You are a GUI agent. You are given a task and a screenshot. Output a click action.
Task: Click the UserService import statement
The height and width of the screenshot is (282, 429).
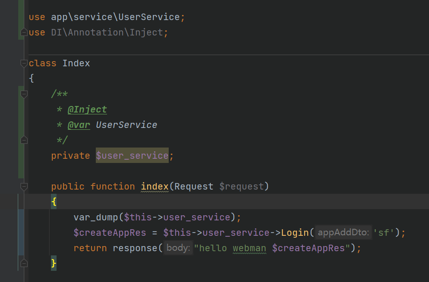click(x=107, y=17)
